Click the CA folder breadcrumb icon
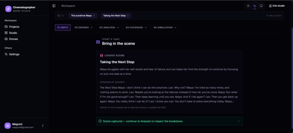Screen dimensions: 293x133 (x=59, y=16)
